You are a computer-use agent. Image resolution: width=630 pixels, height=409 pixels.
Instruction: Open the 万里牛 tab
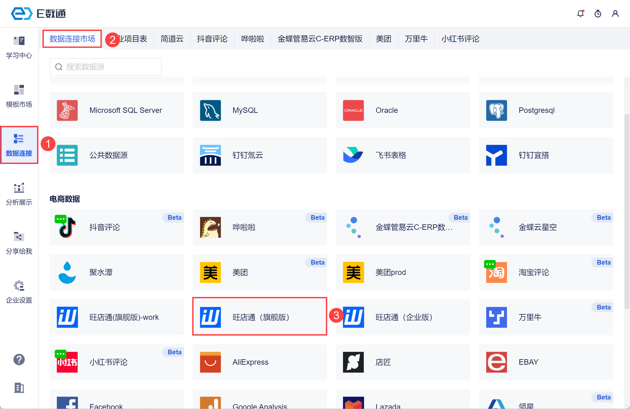tap(416, 39)
